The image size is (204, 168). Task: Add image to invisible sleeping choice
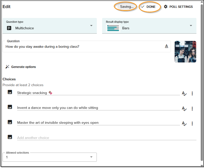[x=10, y=122]
